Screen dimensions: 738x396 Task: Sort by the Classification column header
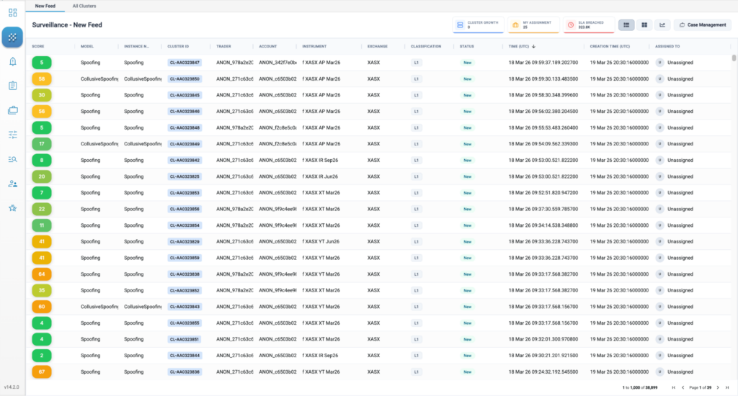coord(426,47)
